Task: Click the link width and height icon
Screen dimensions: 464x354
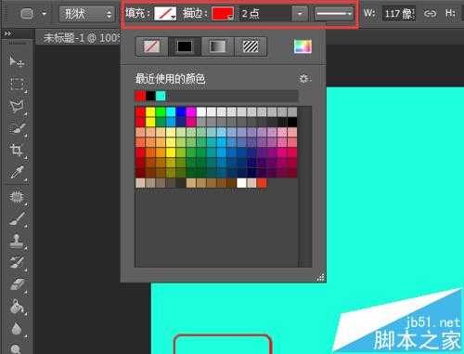Action: click(430, 13)
